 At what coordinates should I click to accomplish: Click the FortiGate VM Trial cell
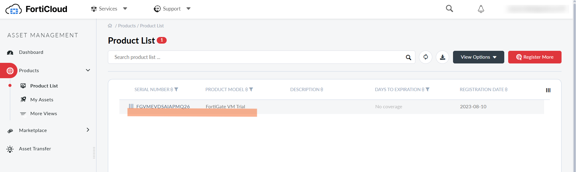pos(225,106)
